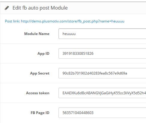This screenshot has width=146, height=123.
Task: Click the 'App ID' field label
Action: pos(43,54)
